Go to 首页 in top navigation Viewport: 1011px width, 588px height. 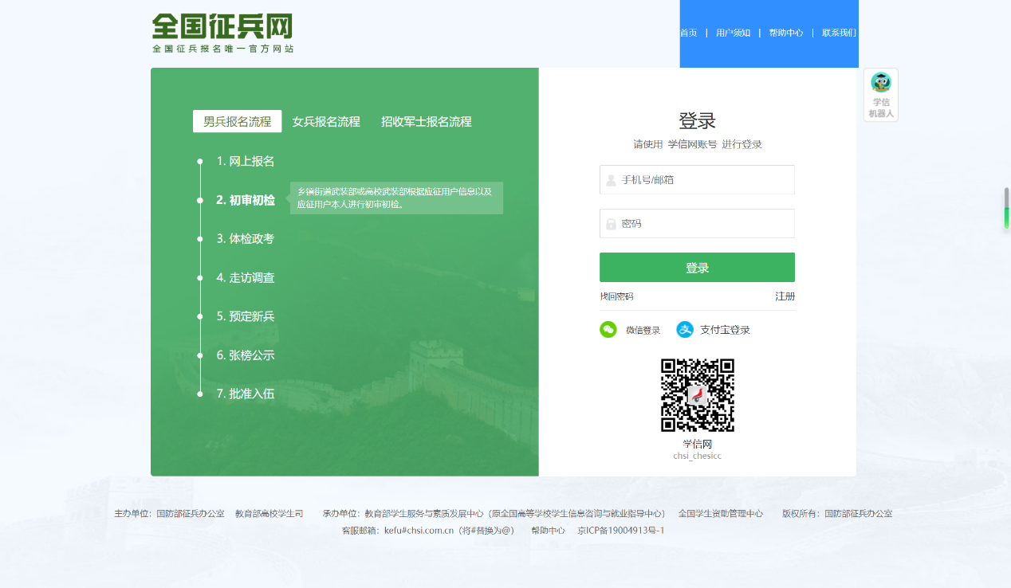pos(688,33)
